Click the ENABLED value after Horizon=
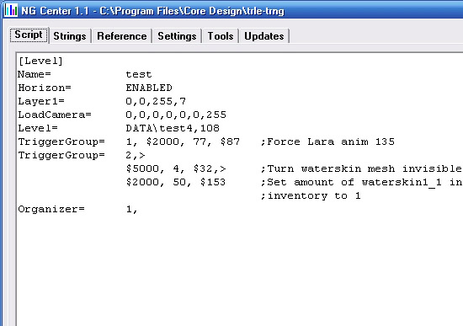 click(149, 88)
